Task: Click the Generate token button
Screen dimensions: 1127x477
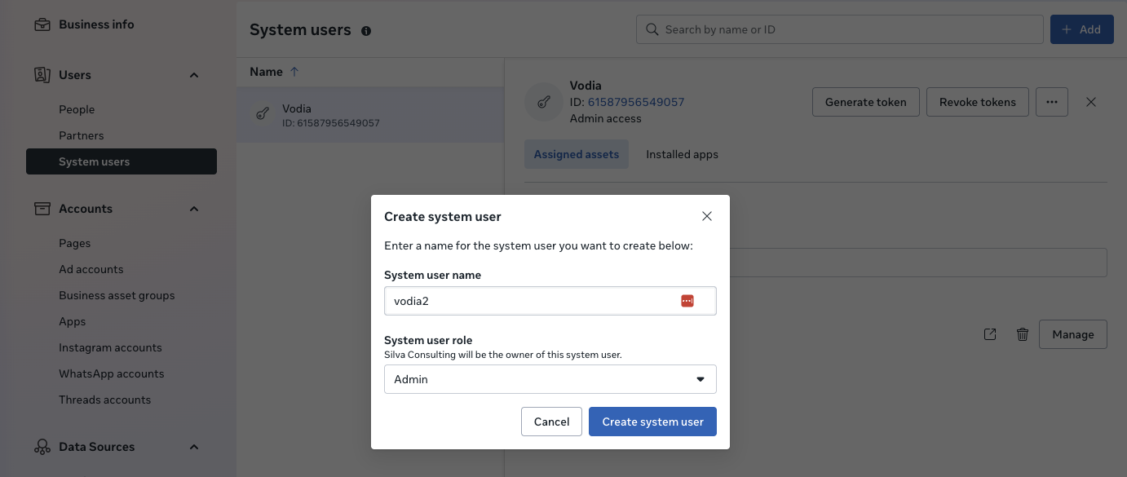Action: point(865,102)
